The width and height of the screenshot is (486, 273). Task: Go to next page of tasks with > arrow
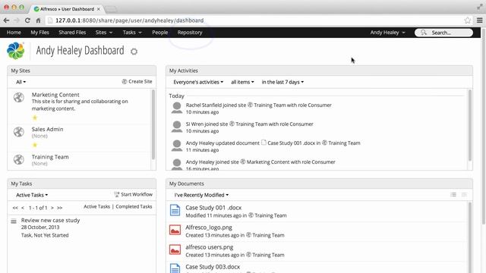(52, 208)
